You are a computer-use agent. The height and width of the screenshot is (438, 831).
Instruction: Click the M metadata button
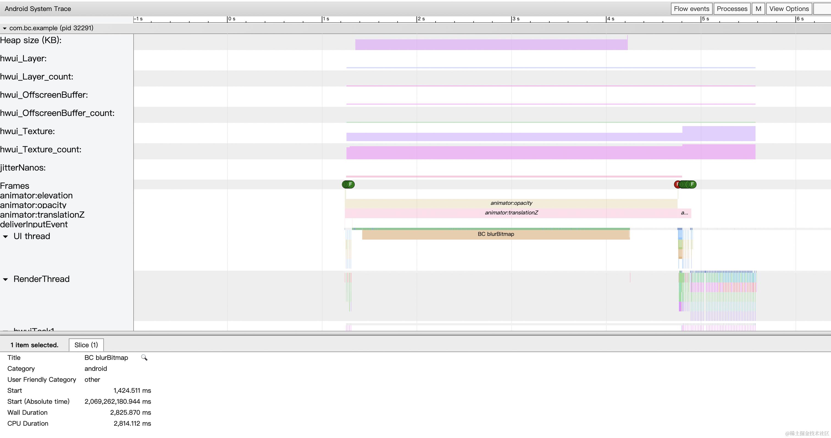point(758,9)
